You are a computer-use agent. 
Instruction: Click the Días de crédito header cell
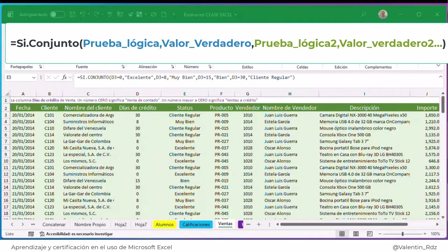(137, 108)
